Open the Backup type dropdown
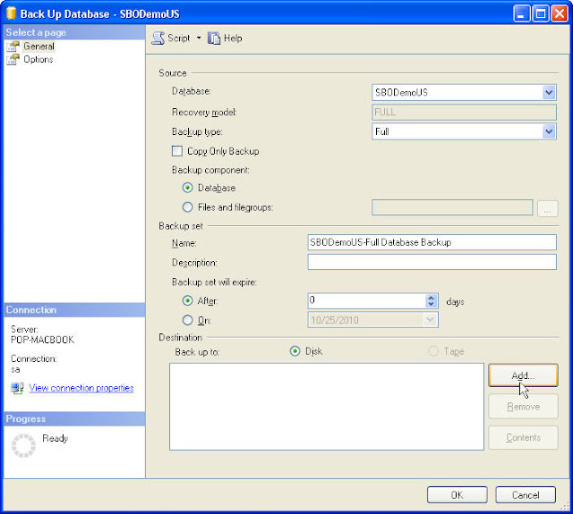Viewport: 573px width, 514px height. (549, 131)
